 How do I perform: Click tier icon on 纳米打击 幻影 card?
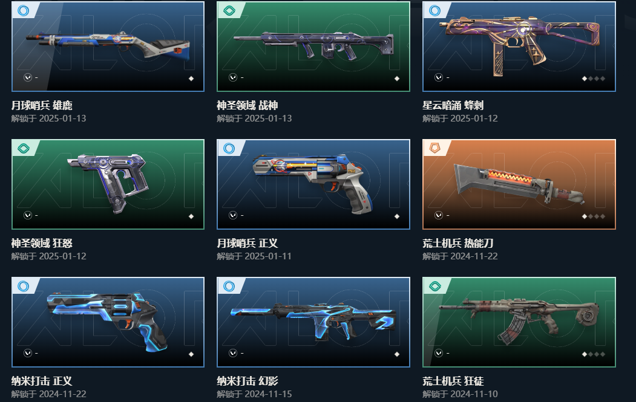click(229, 286)
